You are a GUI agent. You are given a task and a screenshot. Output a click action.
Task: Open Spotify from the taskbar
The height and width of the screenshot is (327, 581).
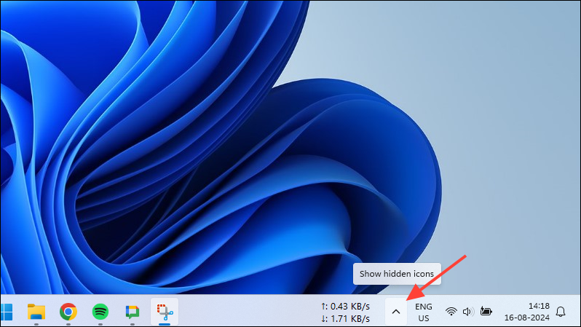click(x=100, y=312)
